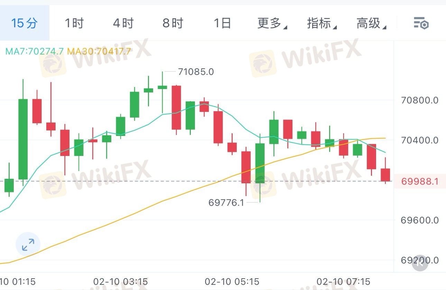Switch to the 1时 timeframe

74,23
